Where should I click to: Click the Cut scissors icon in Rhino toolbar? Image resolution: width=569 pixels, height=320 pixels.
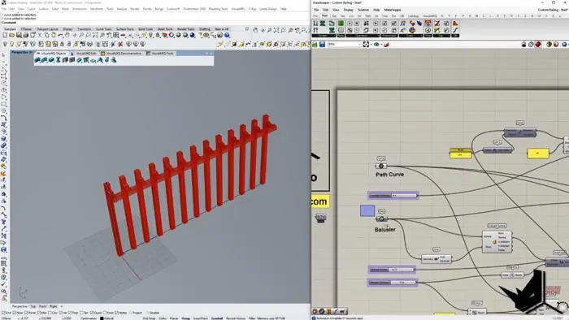(40, 35)
